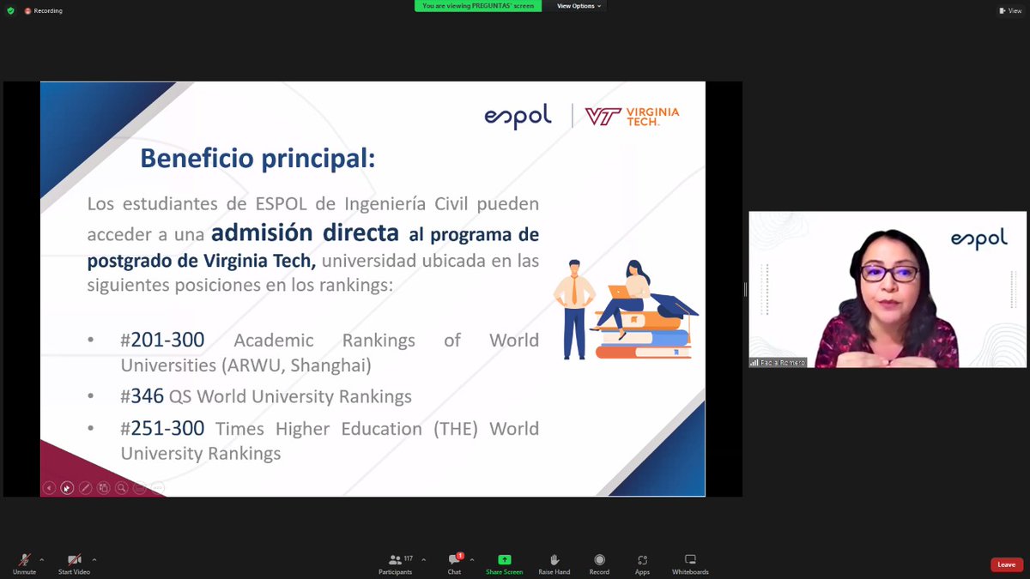Click the divider handle between screen and video
Viewport: 1030px width, 579px height.
[x=745, y=290]
